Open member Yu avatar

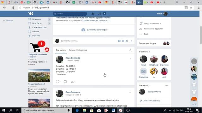(x=154, y=71)
